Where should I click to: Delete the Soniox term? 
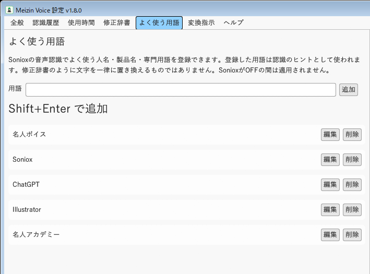352,160
